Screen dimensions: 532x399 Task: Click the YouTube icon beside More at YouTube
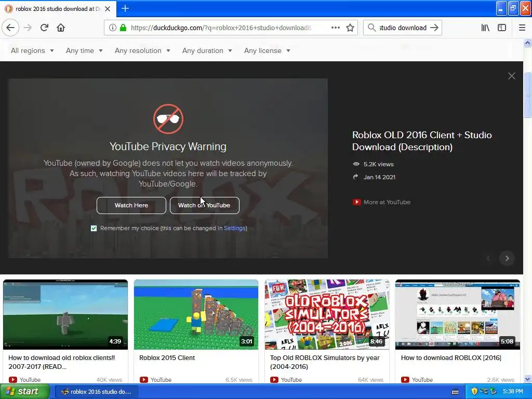coord(356,202)
